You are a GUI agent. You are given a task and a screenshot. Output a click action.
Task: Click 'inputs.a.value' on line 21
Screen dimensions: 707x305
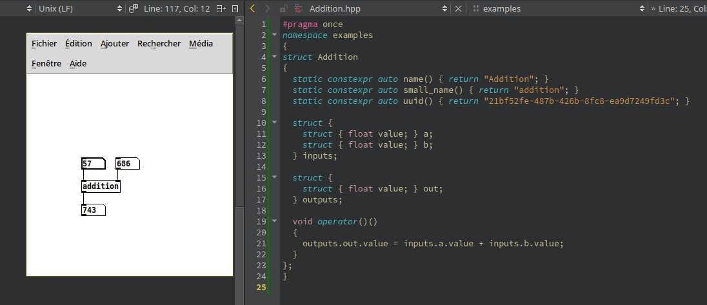click(438, 243)
